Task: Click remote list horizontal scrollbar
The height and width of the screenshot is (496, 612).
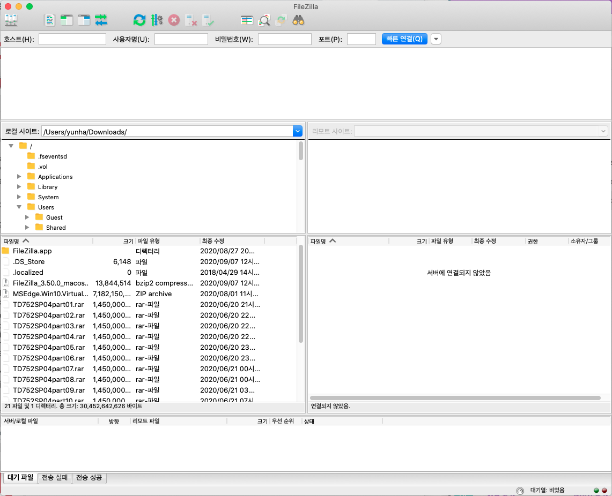Action: coord(455,398)
